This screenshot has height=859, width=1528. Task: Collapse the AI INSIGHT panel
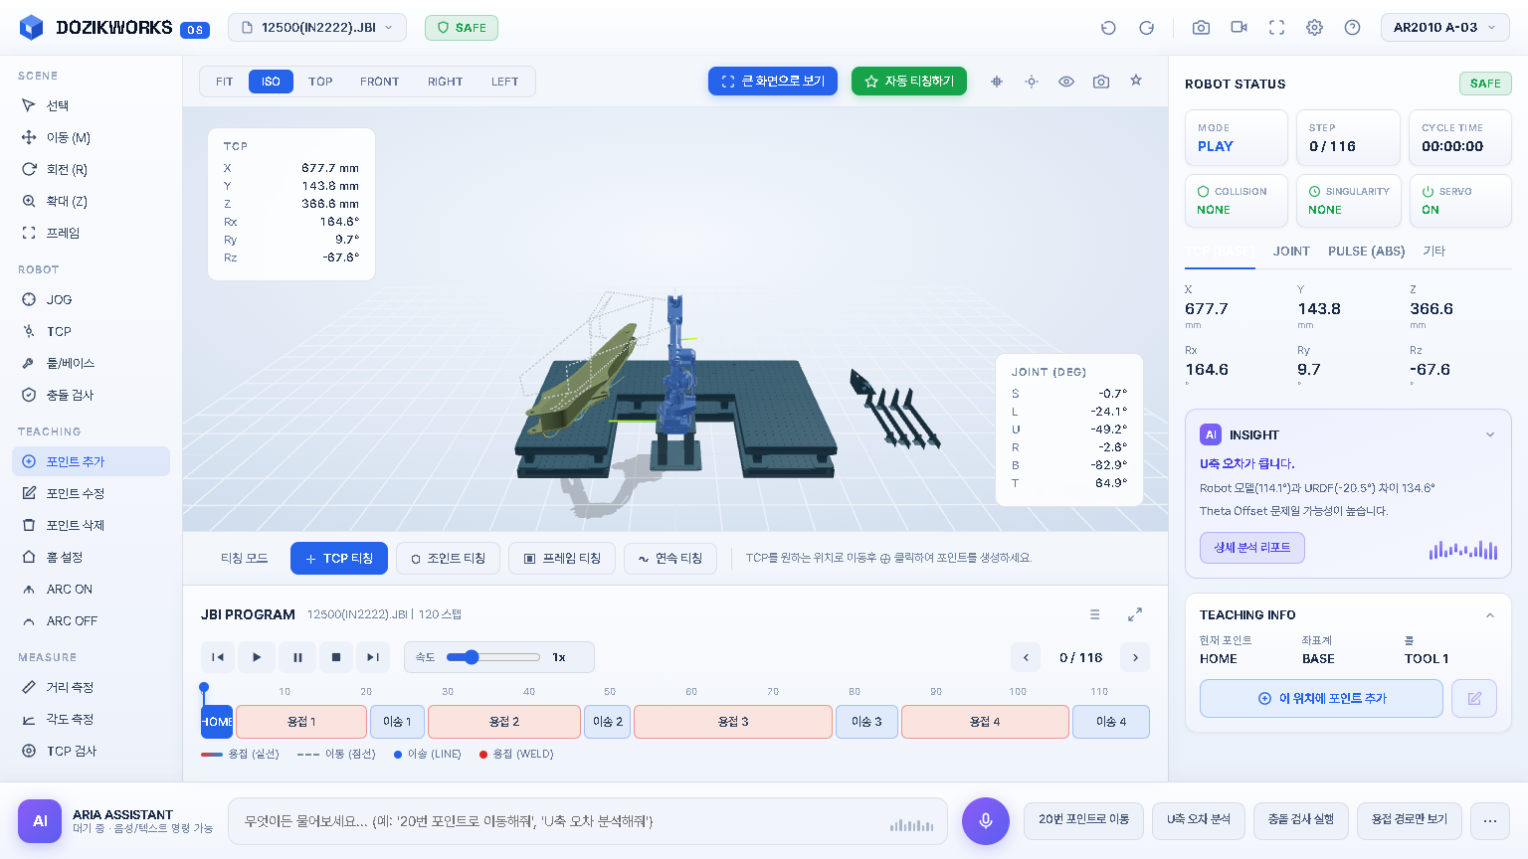[1490, 434]
